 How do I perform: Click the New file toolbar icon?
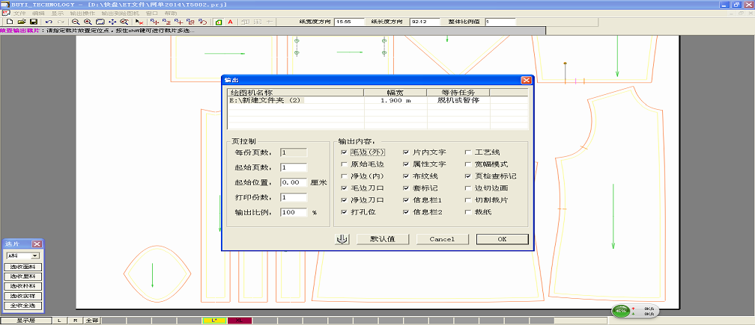9,22
